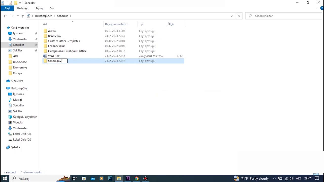Open Lokal Disk (C:) drive
Screen dimensions: 324x182
tap(22, 134)
